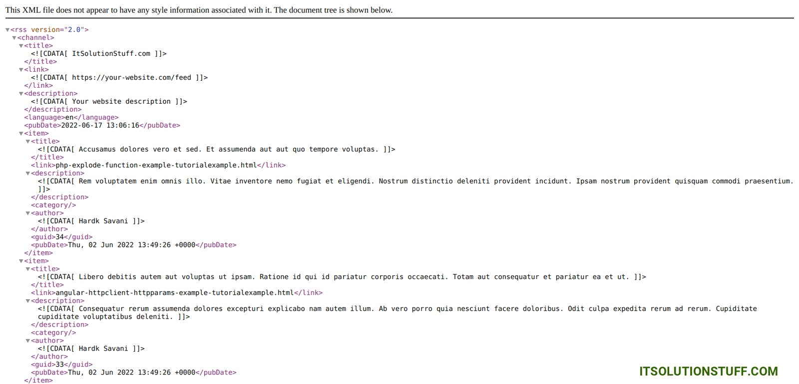The image size is (799, 384).
Task: Collapse the first item's author node
Action: point(28,213)
